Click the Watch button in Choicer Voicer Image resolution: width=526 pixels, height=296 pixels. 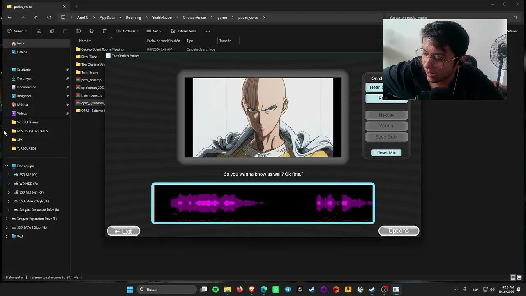[x=386, y=126]
